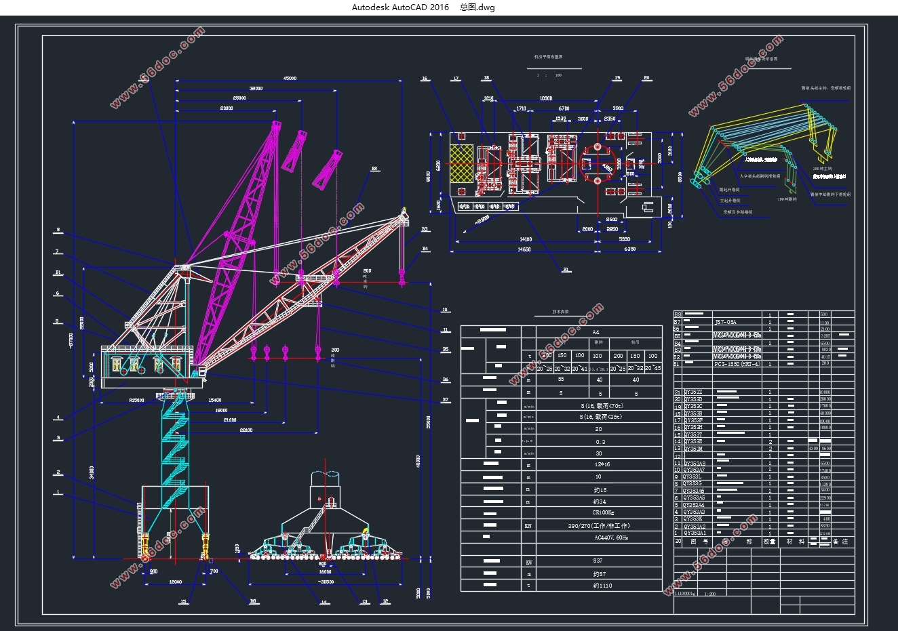This screenshot has height=631, width=898.
Task: Click the 总图.dwg file name in title
Action: (x=477, y=7)
